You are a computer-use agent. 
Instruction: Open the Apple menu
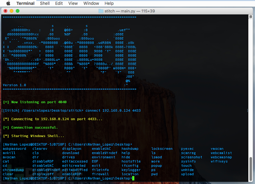(8, 3)
